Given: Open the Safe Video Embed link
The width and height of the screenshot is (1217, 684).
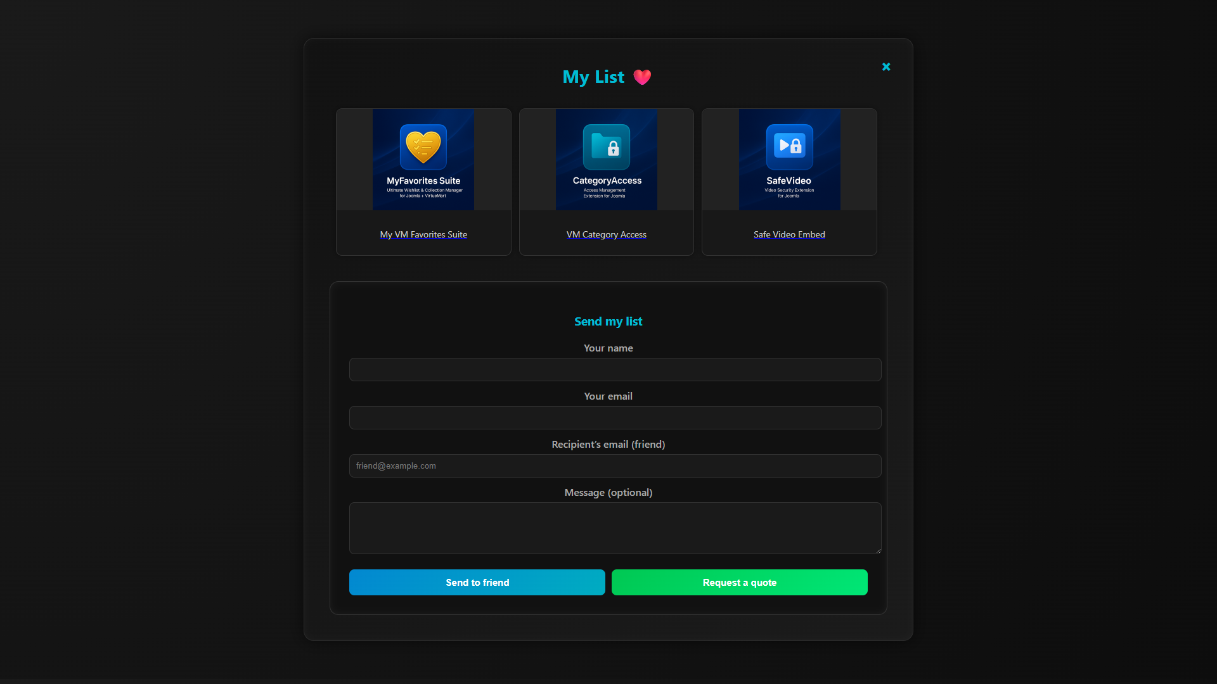Looking at the screenshot, I should [x=789, y=234].
